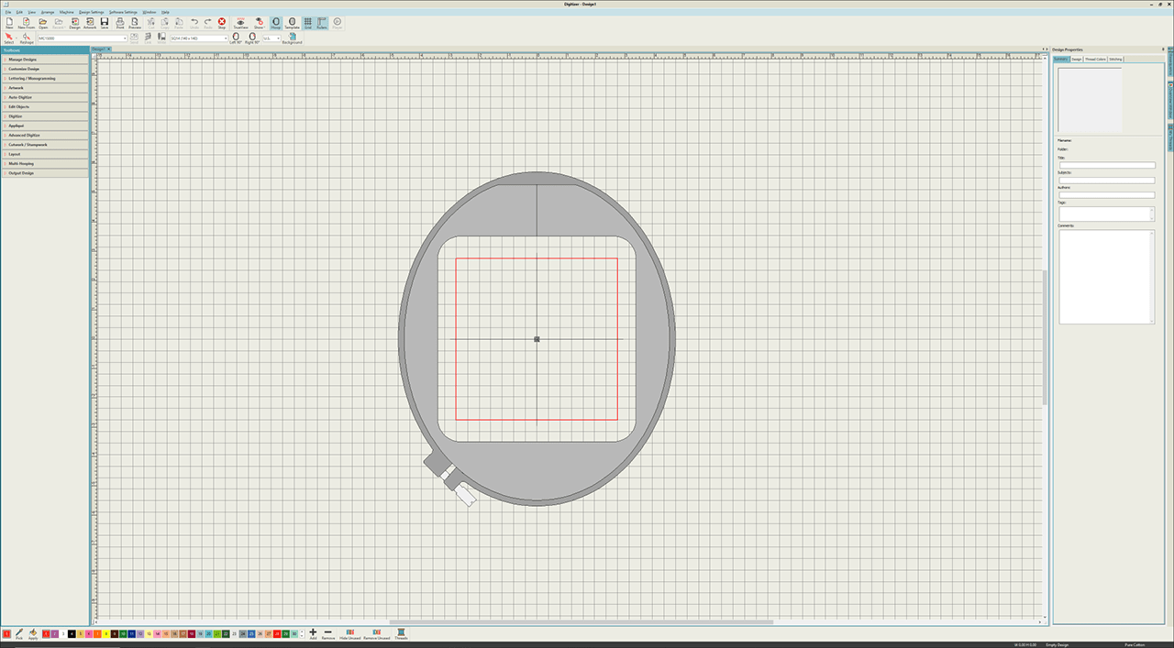
Task: Switch to the Stitching tab
Action: point(1115,59)
